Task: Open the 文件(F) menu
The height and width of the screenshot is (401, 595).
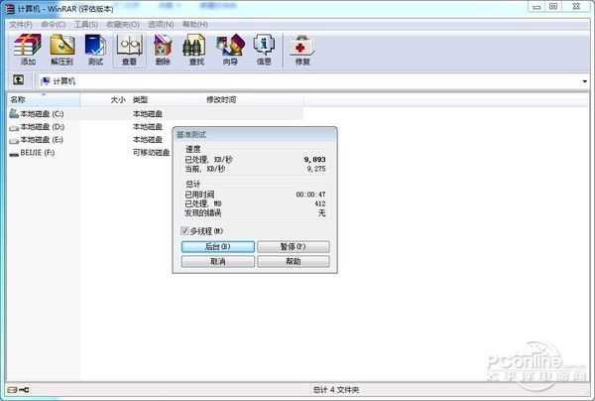Action: pos(21,24)
